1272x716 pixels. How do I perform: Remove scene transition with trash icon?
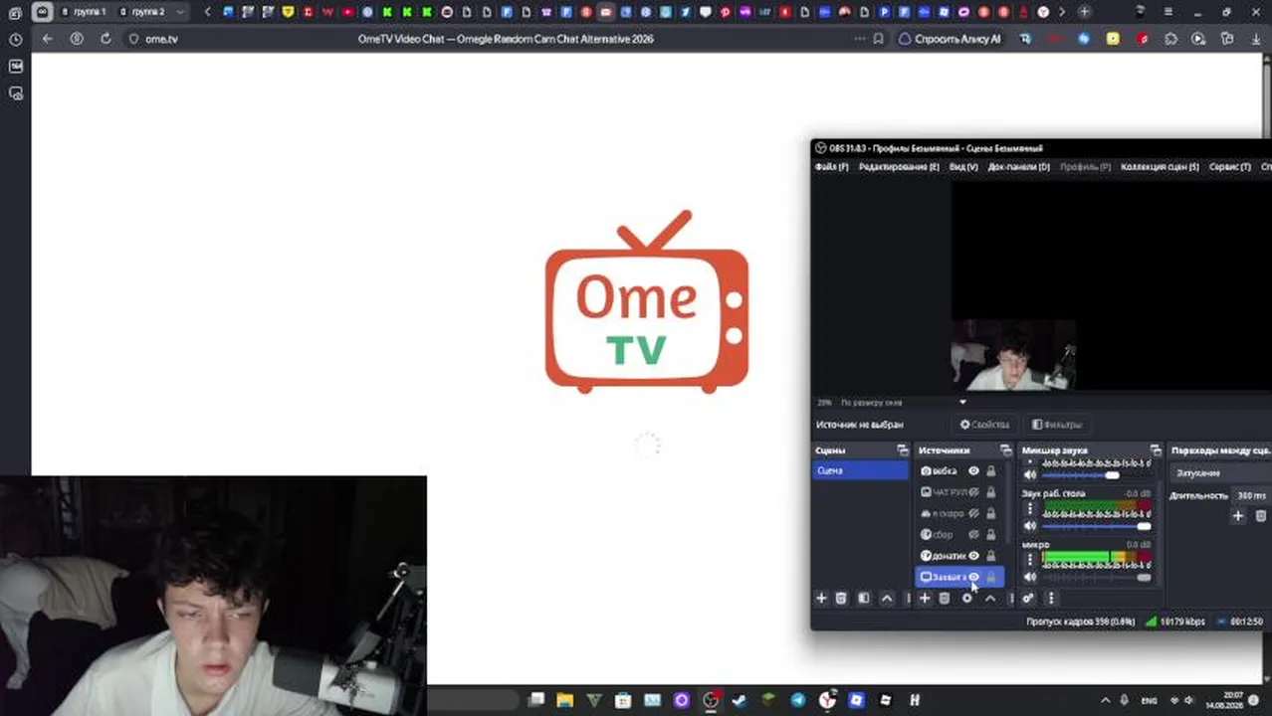1261,515
